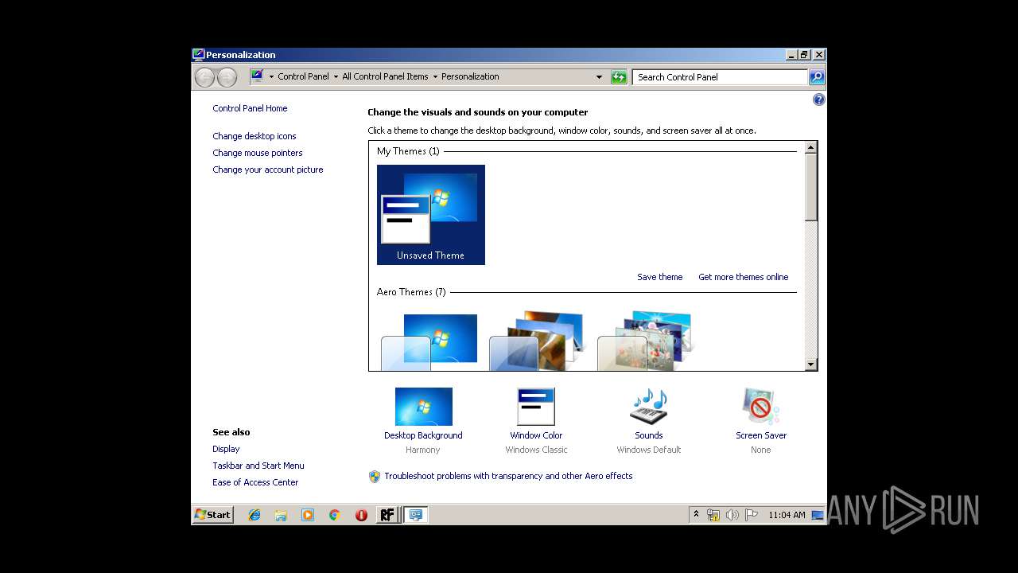Open Control Panel Home link
The image size is (1018, 573).
click(x=250, y=108)
